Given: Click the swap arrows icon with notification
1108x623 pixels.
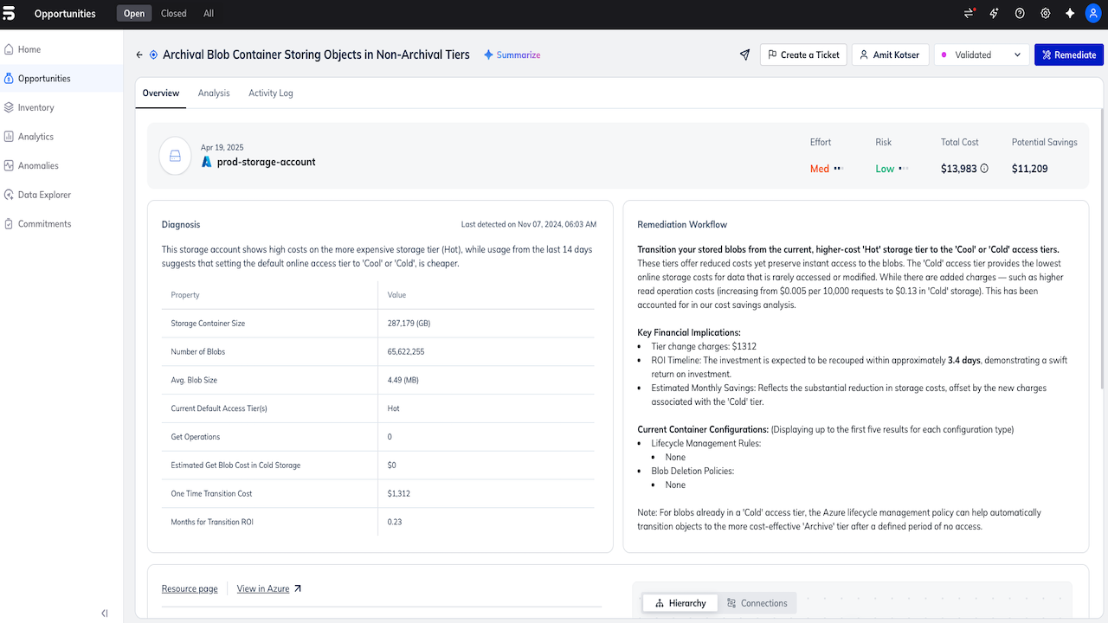Looking at the screenshot, I should click(x=969, y=14).
